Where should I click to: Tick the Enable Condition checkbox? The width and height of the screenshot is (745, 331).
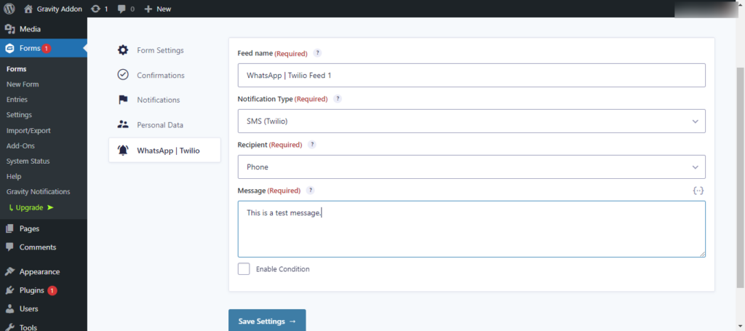[244, 269]
